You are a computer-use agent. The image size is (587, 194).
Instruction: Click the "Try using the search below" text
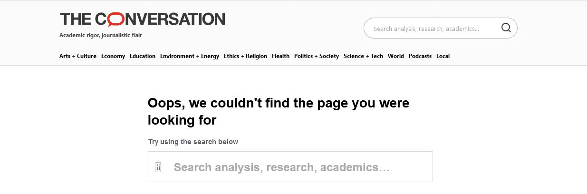(193, 142)
